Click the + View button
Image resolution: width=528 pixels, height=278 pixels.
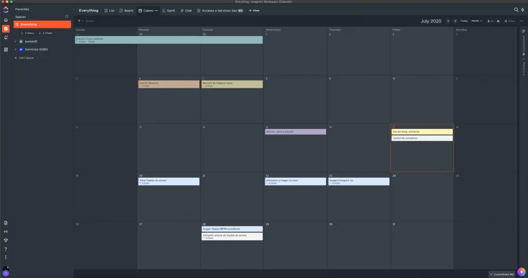point(254,10)
